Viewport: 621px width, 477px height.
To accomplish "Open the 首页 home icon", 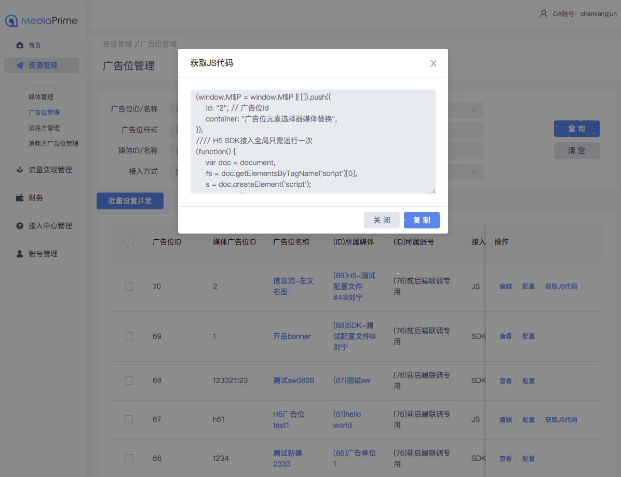I will click(x=19, y=45).
